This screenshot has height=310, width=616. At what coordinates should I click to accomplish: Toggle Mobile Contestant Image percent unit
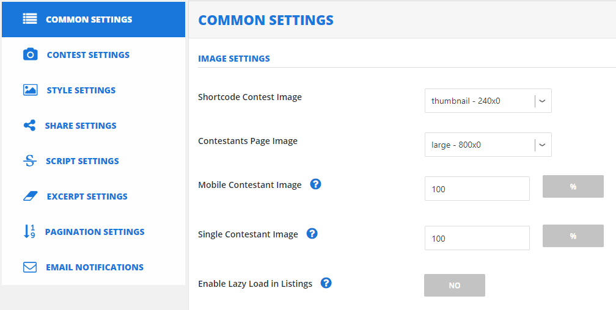pyautogui.click(x=573, y=186)
